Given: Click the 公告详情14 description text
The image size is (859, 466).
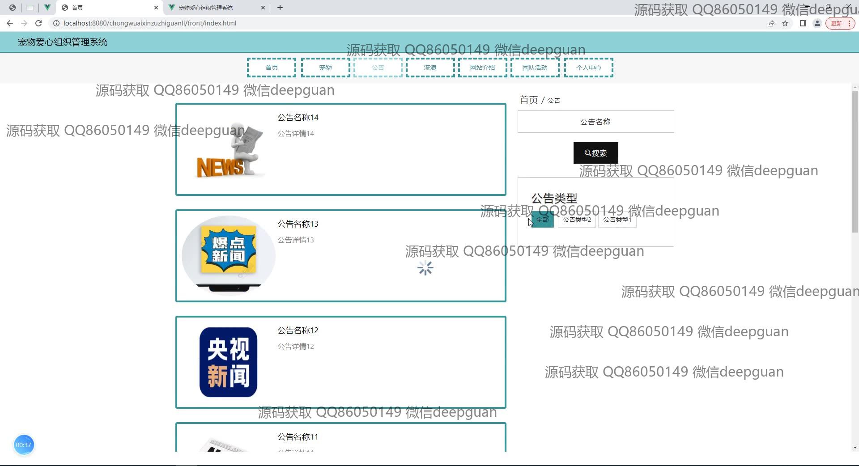Looking at the screenshot, I should point(296,134).
